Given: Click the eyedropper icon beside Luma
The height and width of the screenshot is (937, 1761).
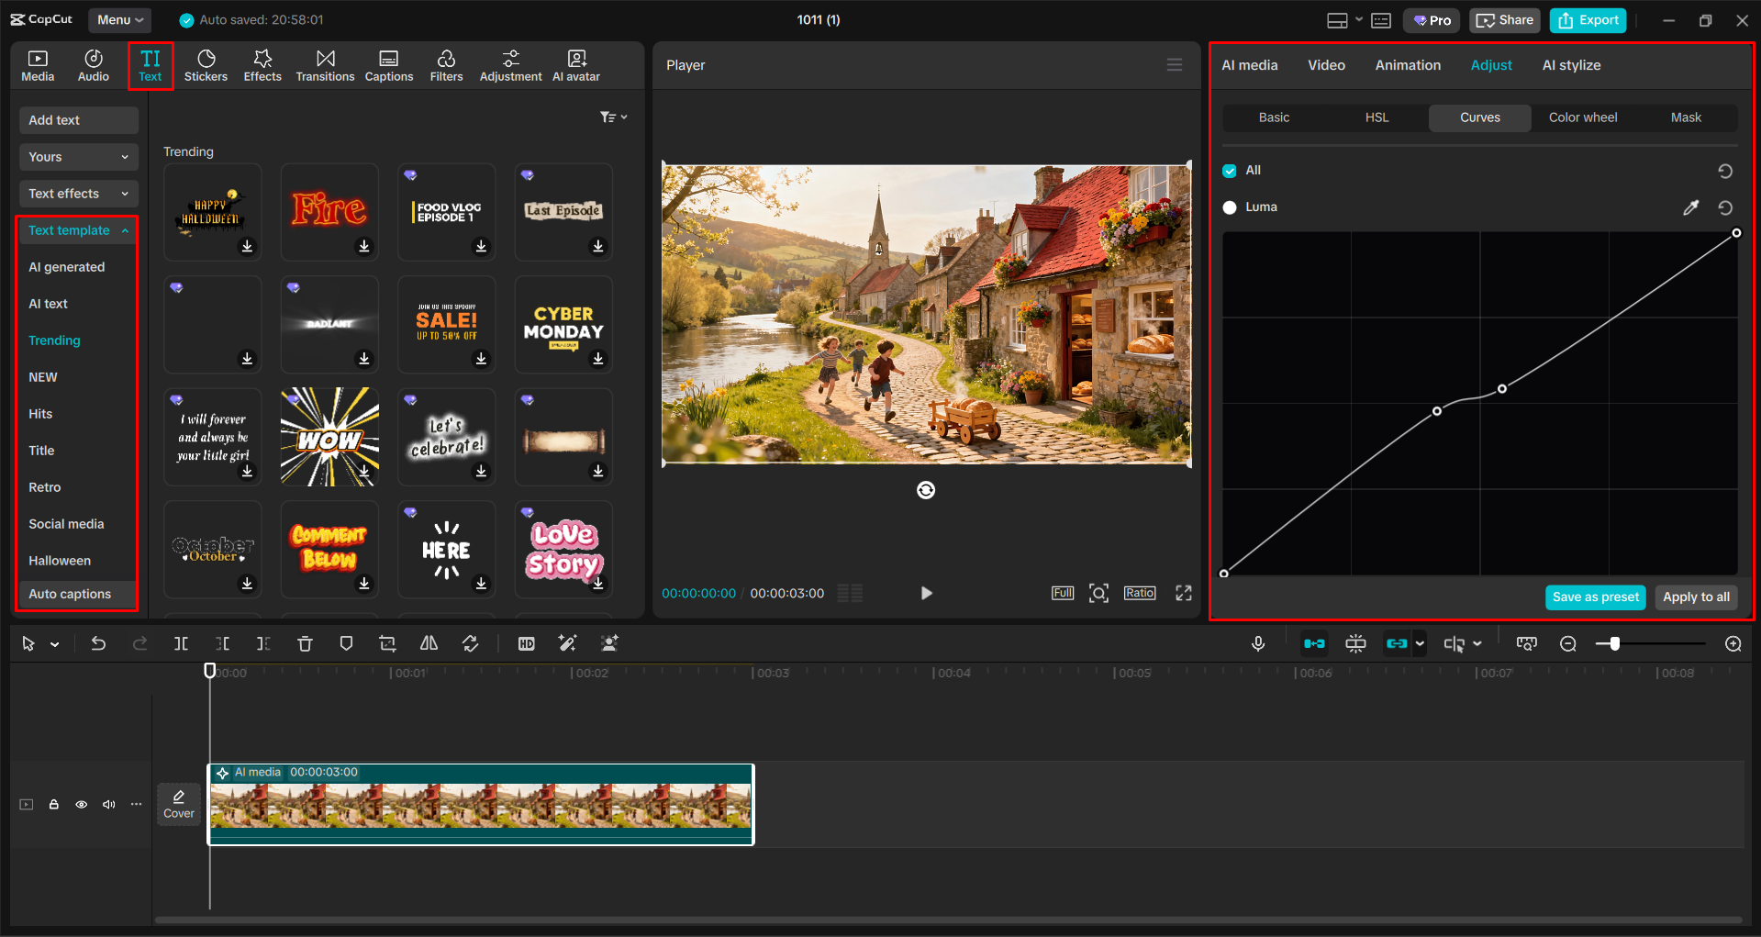Looking at the screenshot, I should 1690,207.
